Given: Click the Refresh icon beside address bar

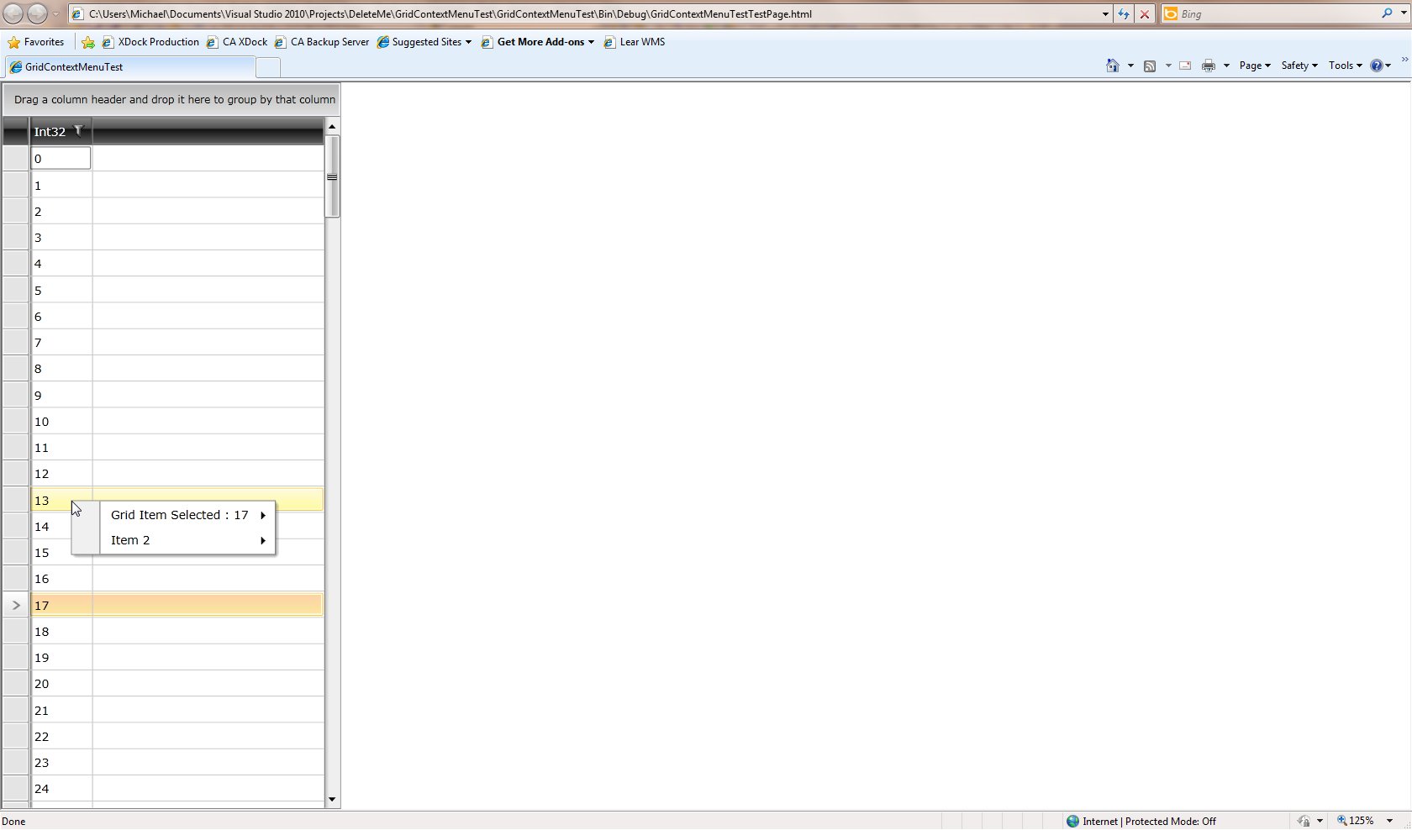Looking at the screenshot, I should (1123, 14).
